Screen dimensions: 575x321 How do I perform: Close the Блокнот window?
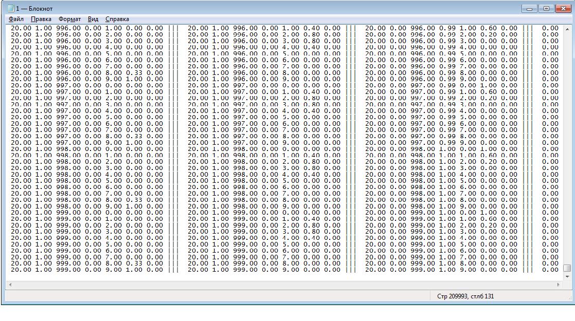click(562, 9)
